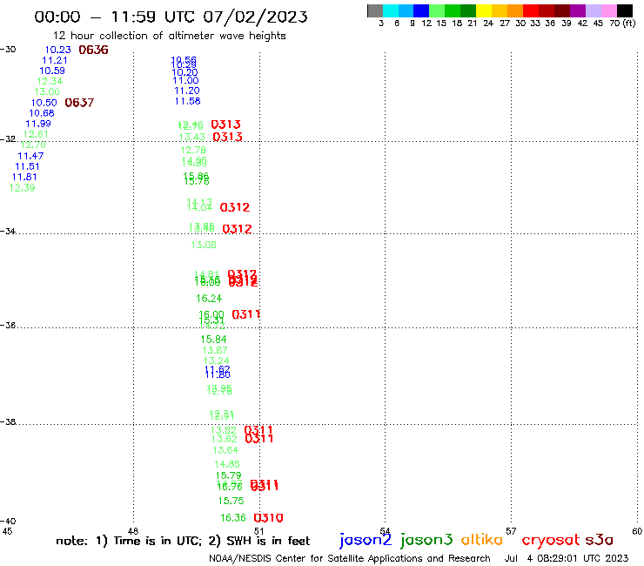Click the '70 (ft)' legend label
The image size is (644, 566).
[622, 23]
